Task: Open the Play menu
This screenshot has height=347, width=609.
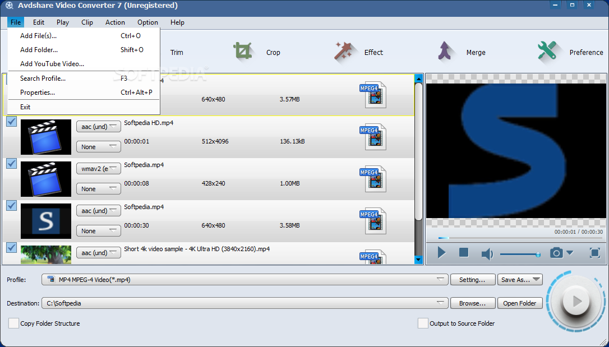Action: 63,22
